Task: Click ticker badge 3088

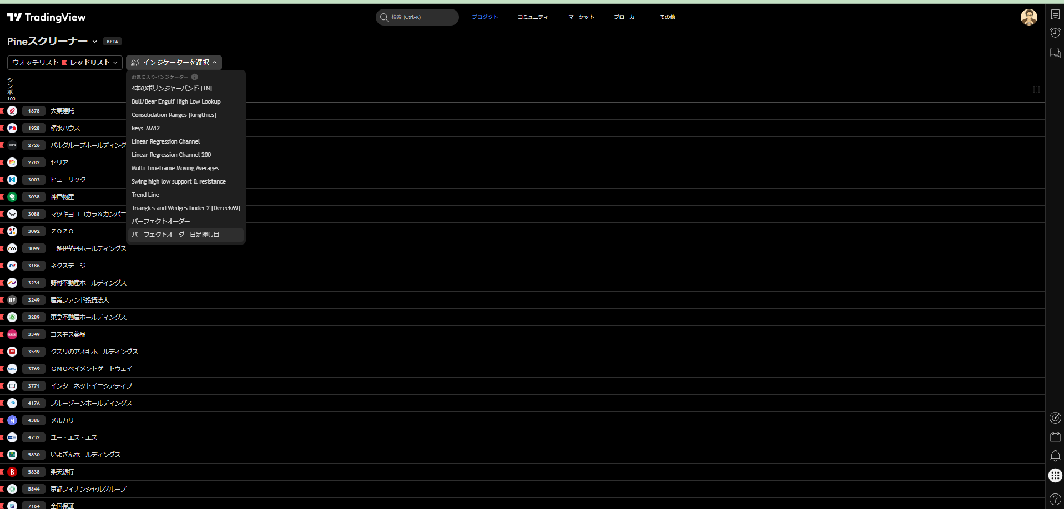Action: pos(34,214)
